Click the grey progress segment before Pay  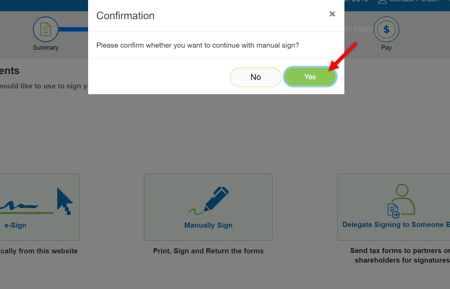[363, 29]
